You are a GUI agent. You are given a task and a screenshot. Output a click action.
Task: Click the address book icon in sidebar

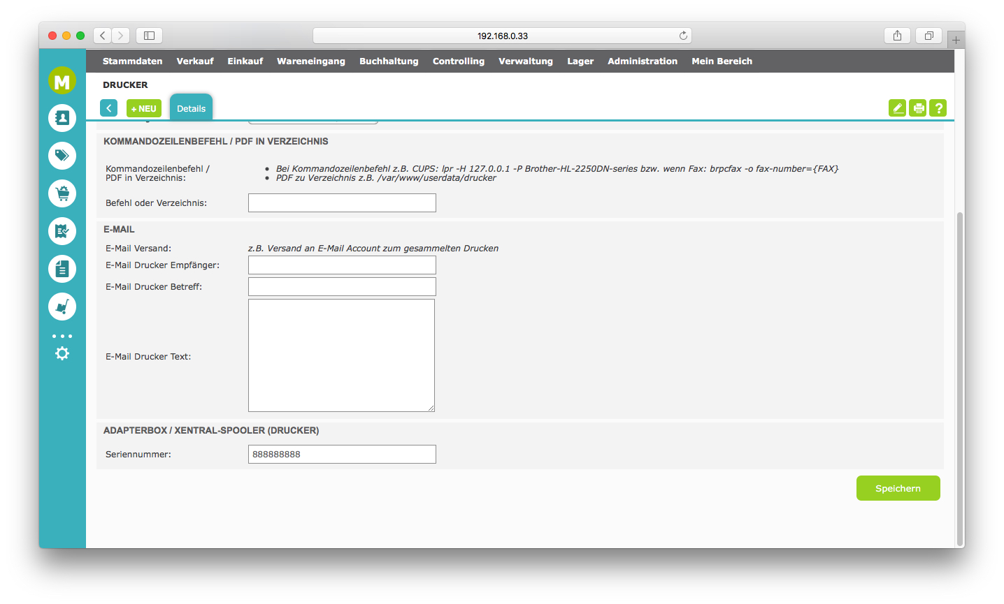62,118
